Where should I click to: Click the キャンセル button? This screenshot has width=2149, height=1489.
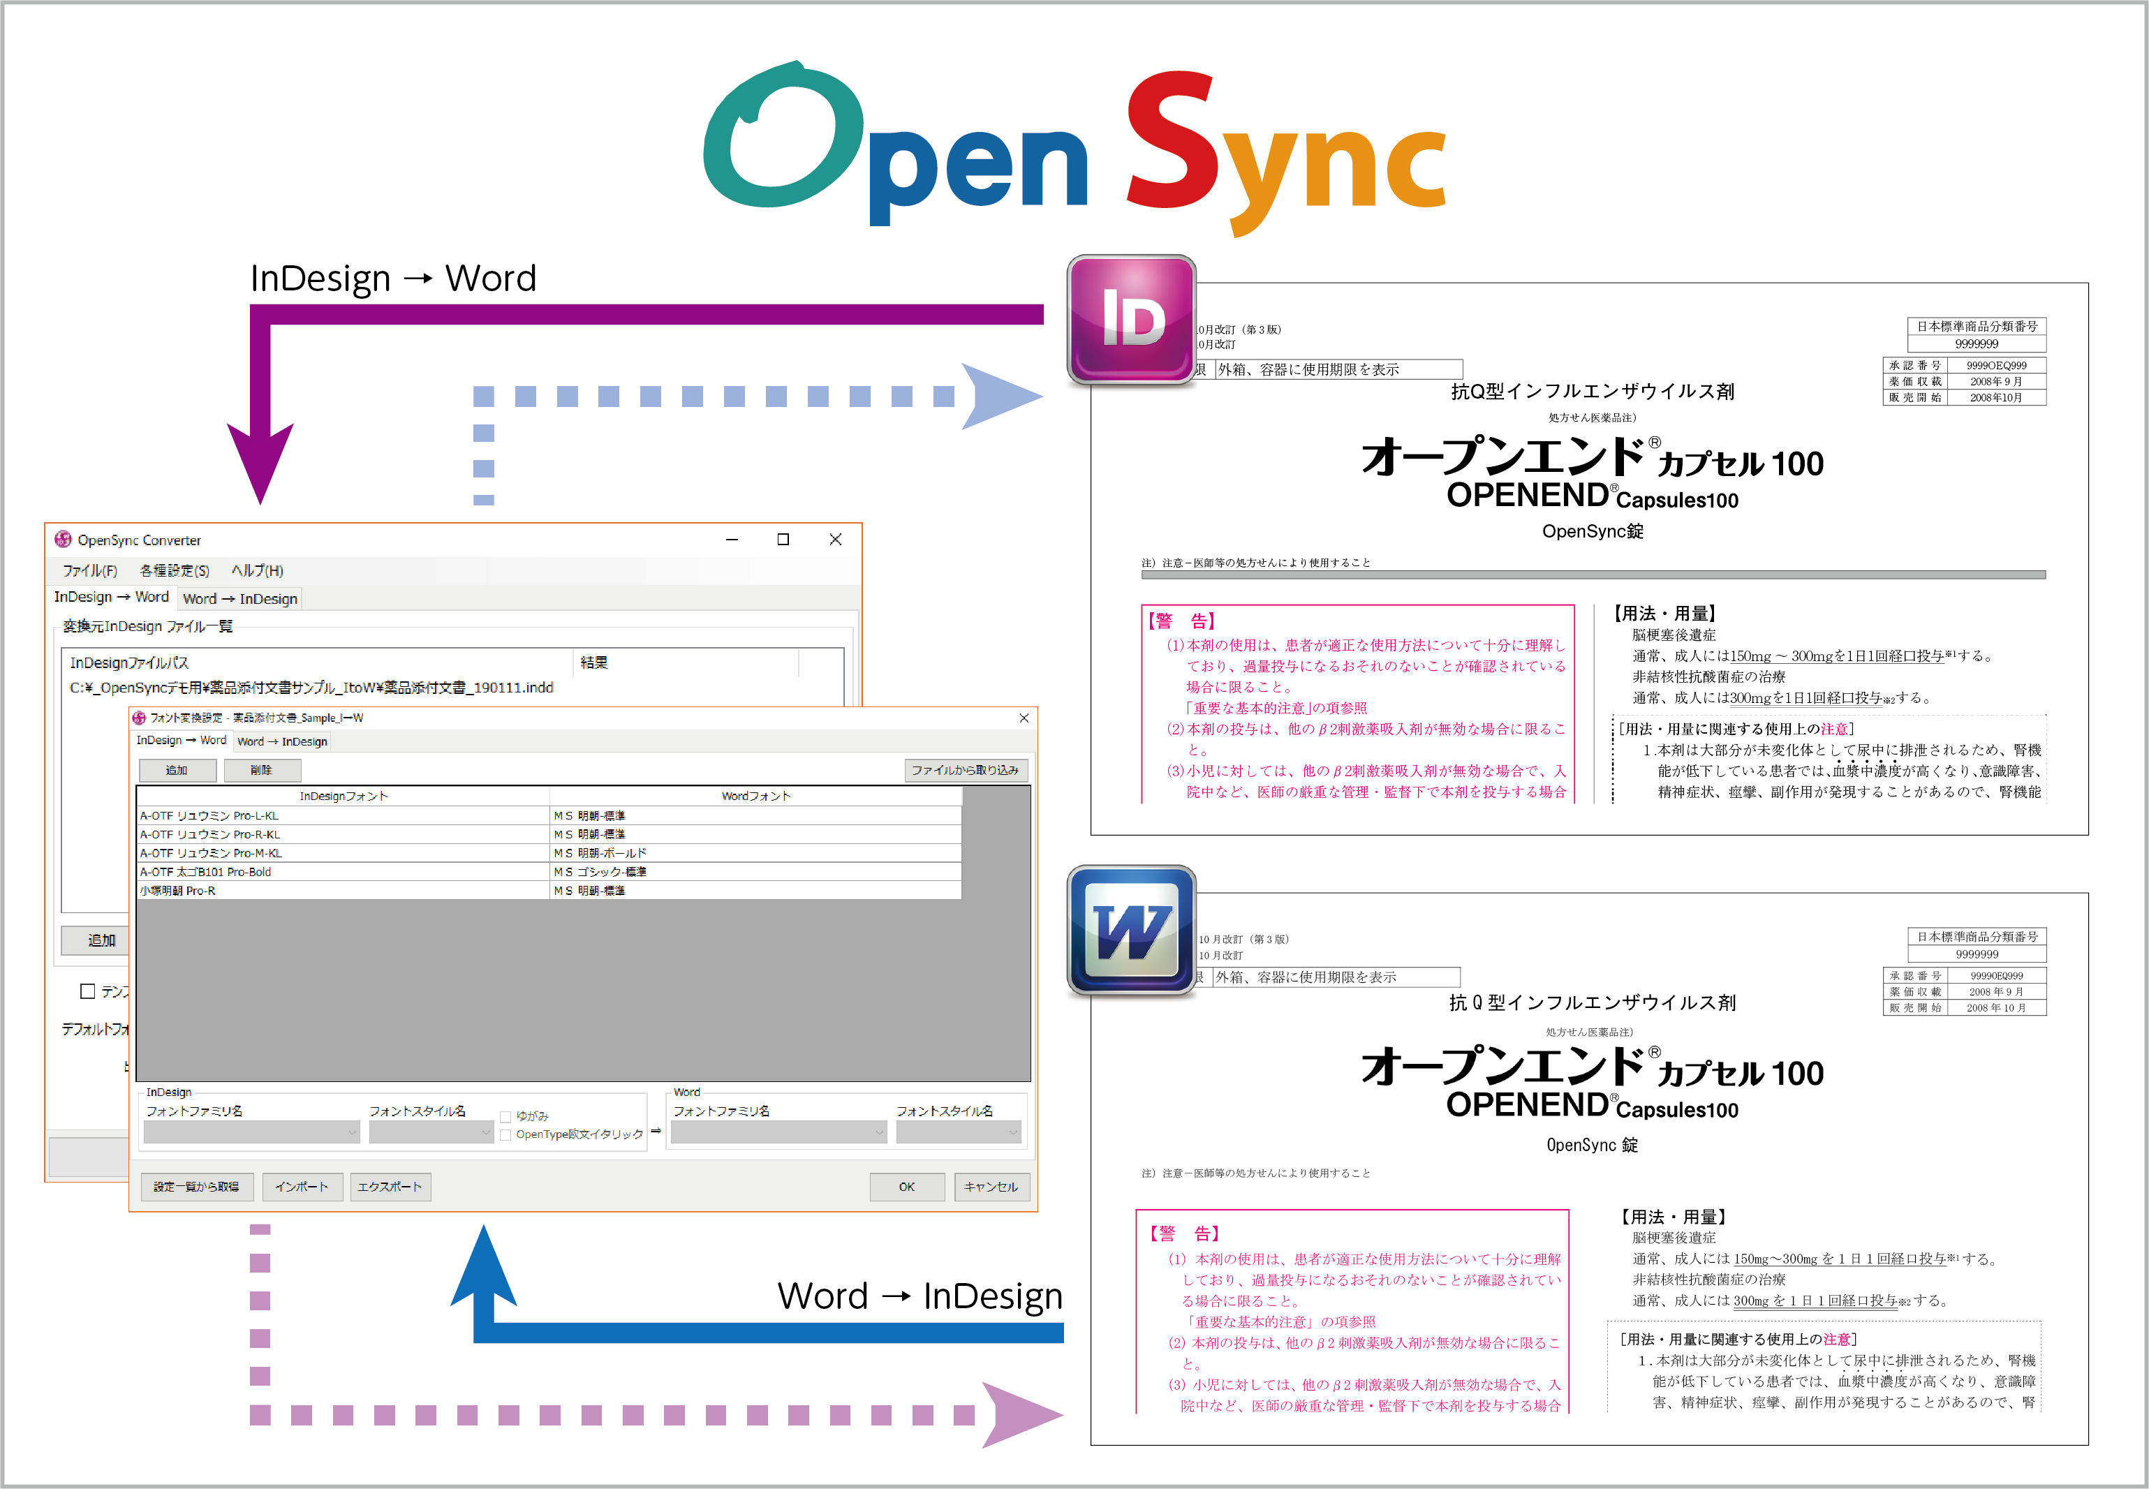pos(991,1187)
